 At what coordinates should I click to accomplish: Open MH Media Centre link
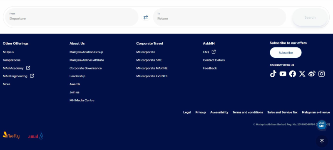[x=82, y=101]
